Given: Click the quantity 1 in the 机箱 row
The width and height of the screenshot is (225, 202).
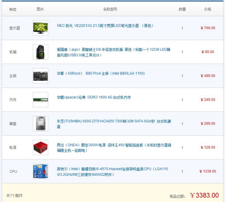Looking at the screenshot, I should (x=182, y=52).
